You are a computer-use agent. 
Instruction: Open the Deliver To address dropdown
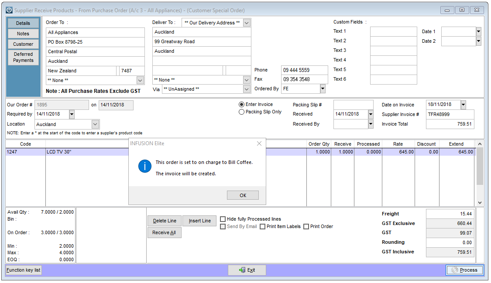[x=247, y=23]
